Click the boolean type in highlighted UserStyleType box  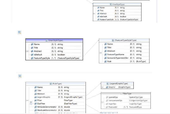coord(61,55)
